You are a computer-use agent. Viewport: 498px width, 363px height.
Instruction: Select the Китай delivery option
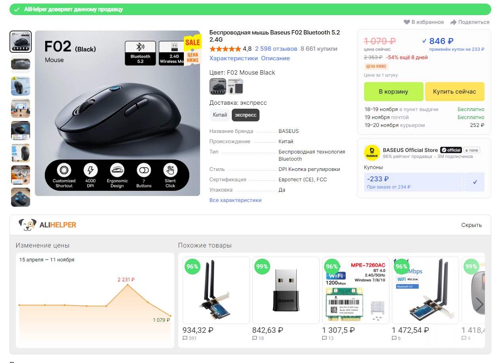[220, 115]
